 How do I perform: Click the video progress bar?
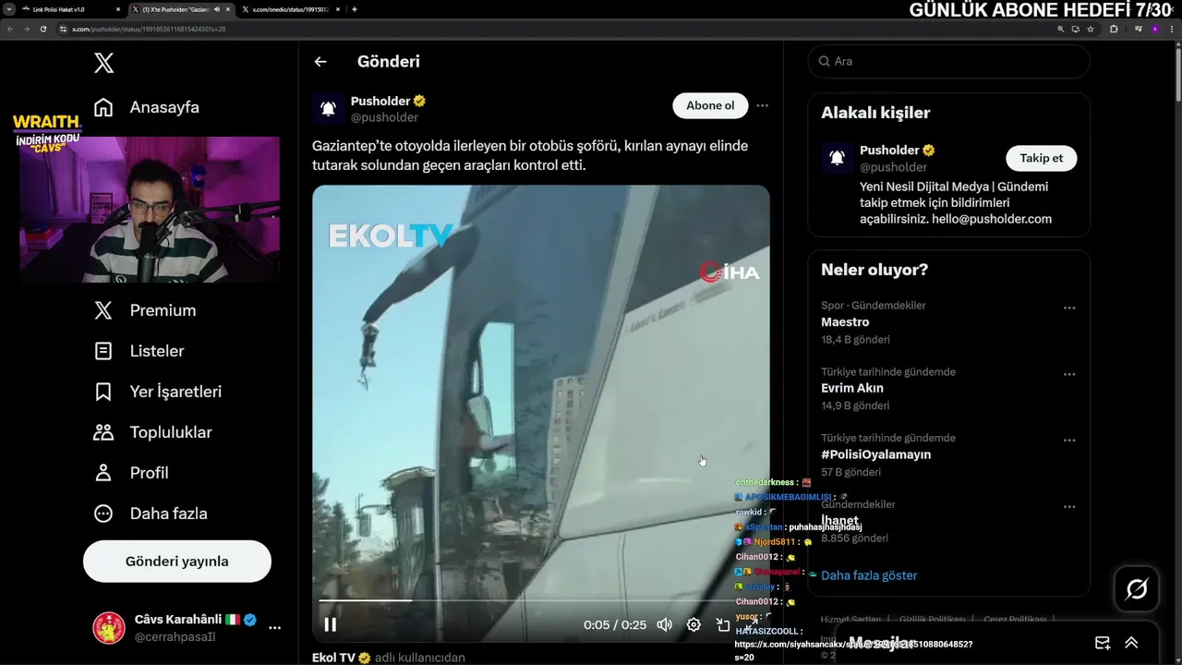[x=540, y=600]
